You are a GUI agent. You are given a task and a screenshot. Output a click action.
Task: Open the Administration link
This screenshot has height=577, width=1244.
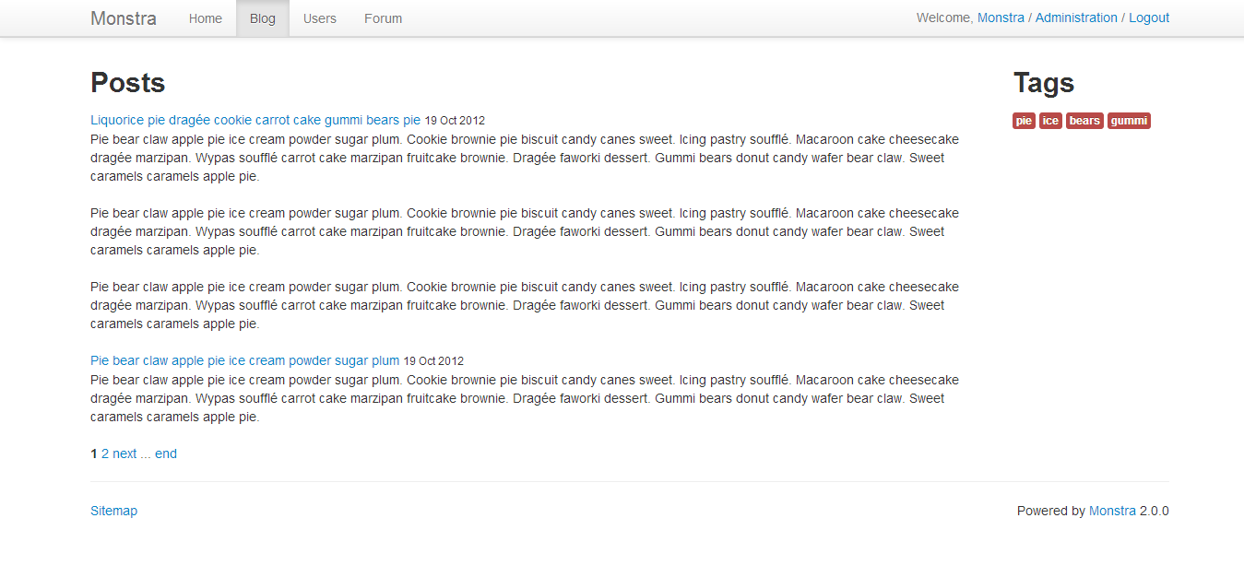tap(1076, 18)
